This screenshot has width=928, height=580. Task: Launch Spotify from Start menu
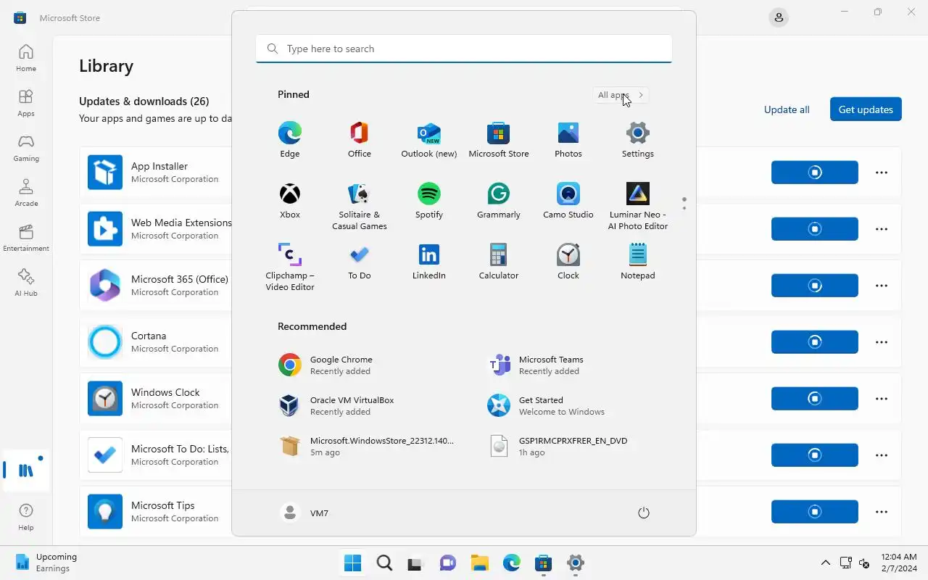pyautogui.click(x=429, y=200)
